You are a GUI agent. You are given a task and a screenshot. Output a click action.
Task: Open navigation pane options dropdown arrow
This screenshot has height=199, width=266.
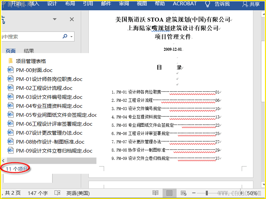click(55, 19)
